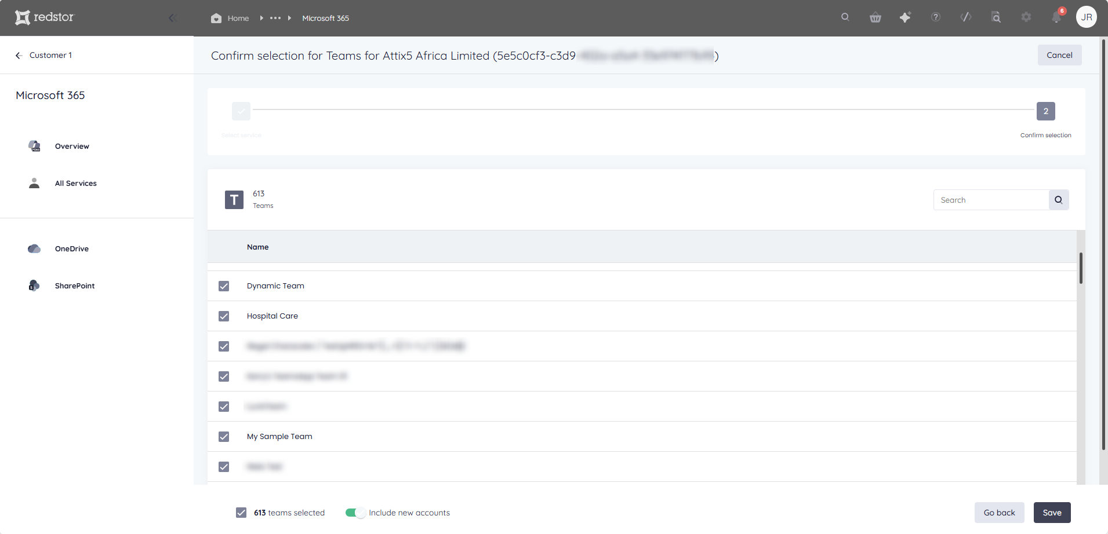Viewport: 1108px width, 534px height.
Task: Open the SharePoint menu item
Action: 75,286
